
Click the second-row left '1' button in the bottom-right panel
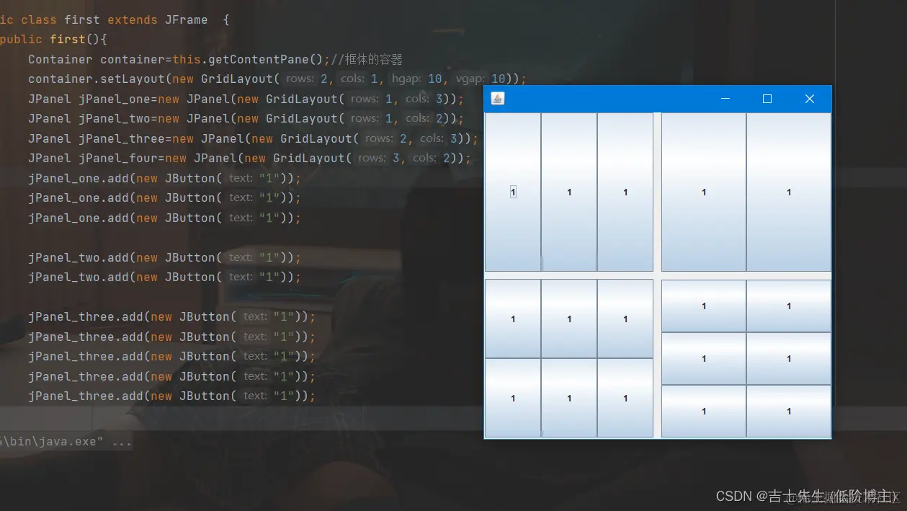click(x=704, y=358)
